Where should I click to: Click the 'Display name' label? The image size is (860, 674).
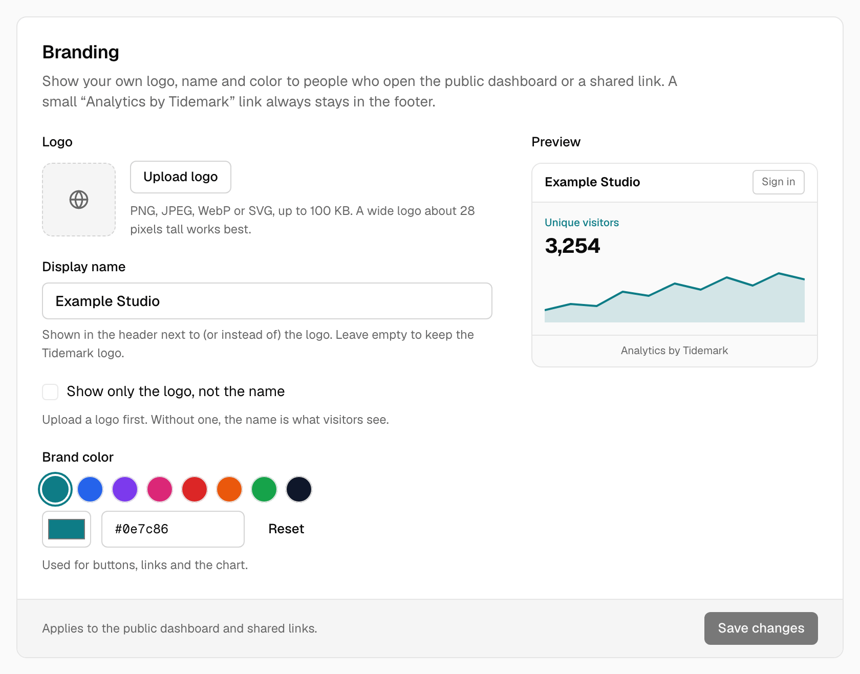point(84,267)
